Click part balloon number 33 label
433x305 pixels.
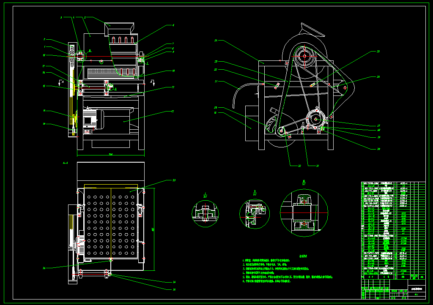174,180
